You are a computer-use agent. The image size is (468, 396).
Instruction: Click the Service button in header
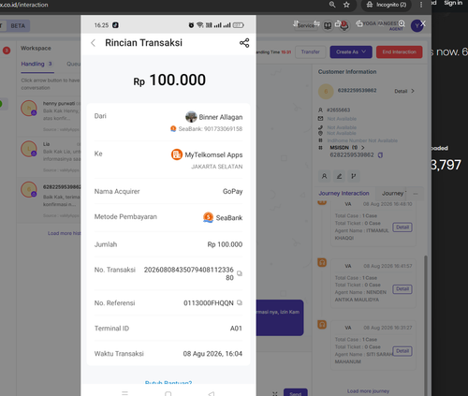click(x=305, y=25)
